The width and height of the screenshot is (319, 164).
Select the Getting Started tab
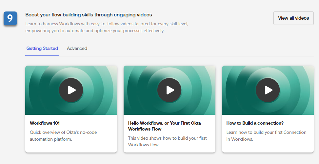pos(42,49)
